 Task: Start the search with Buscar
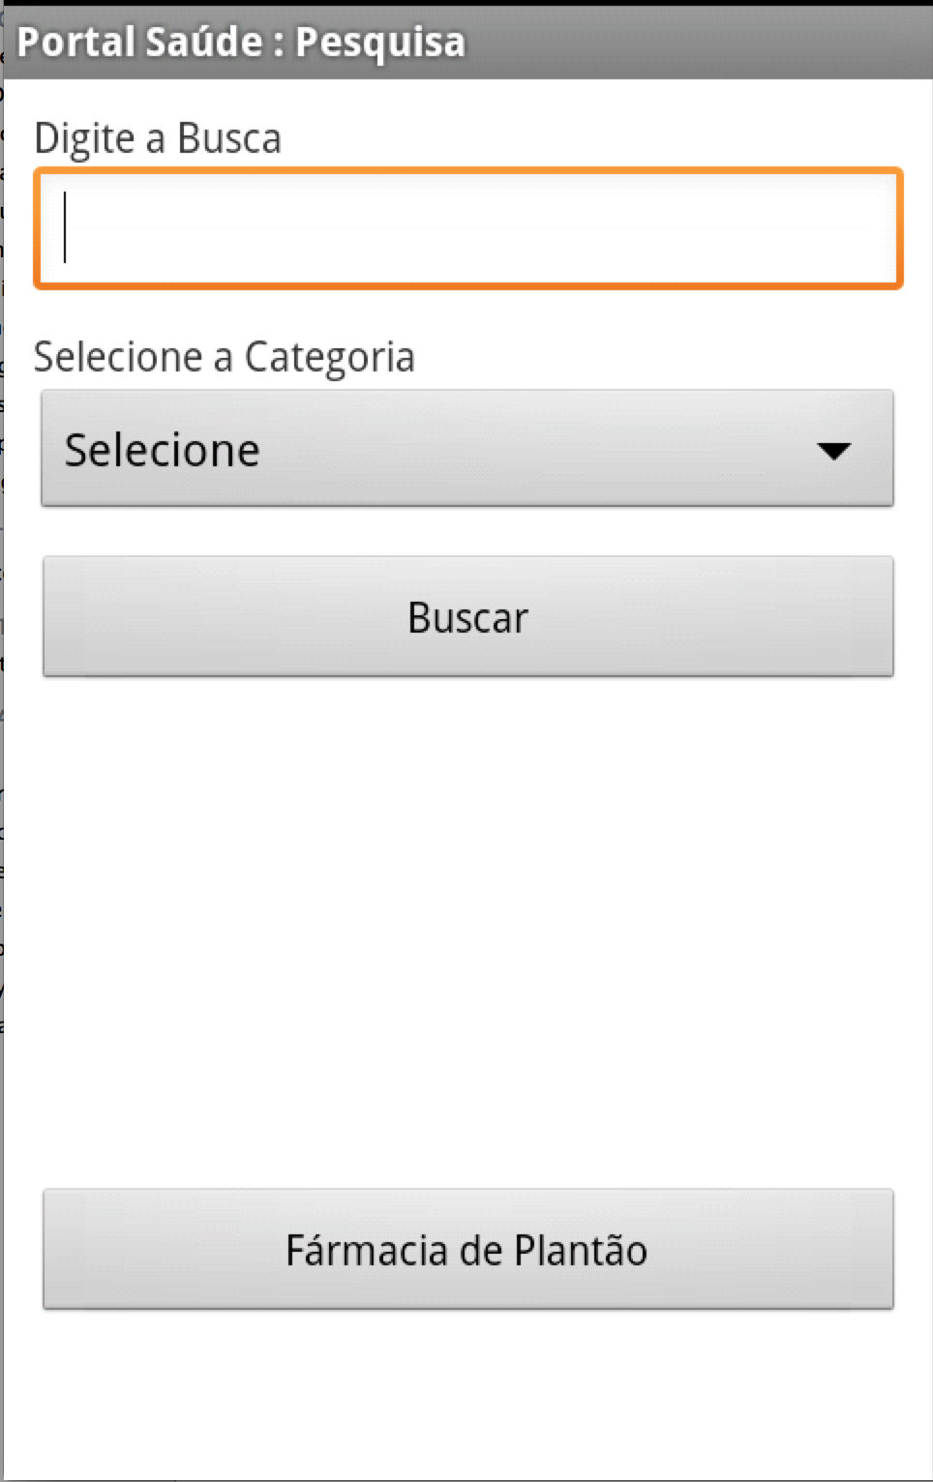[x=467, y=617]
